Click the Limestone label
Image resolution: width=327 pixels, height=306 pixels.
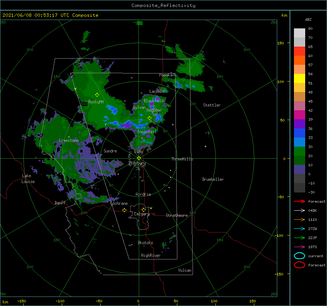point(69,140)
